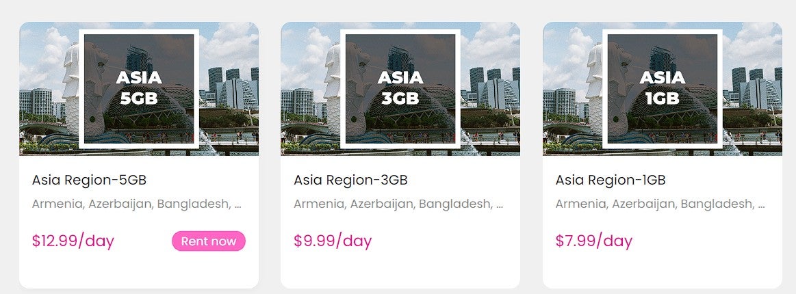Click the $12.99/day price
Viewport: 796px width, 294px height.
pyautogui.click(x=73, y=241)
